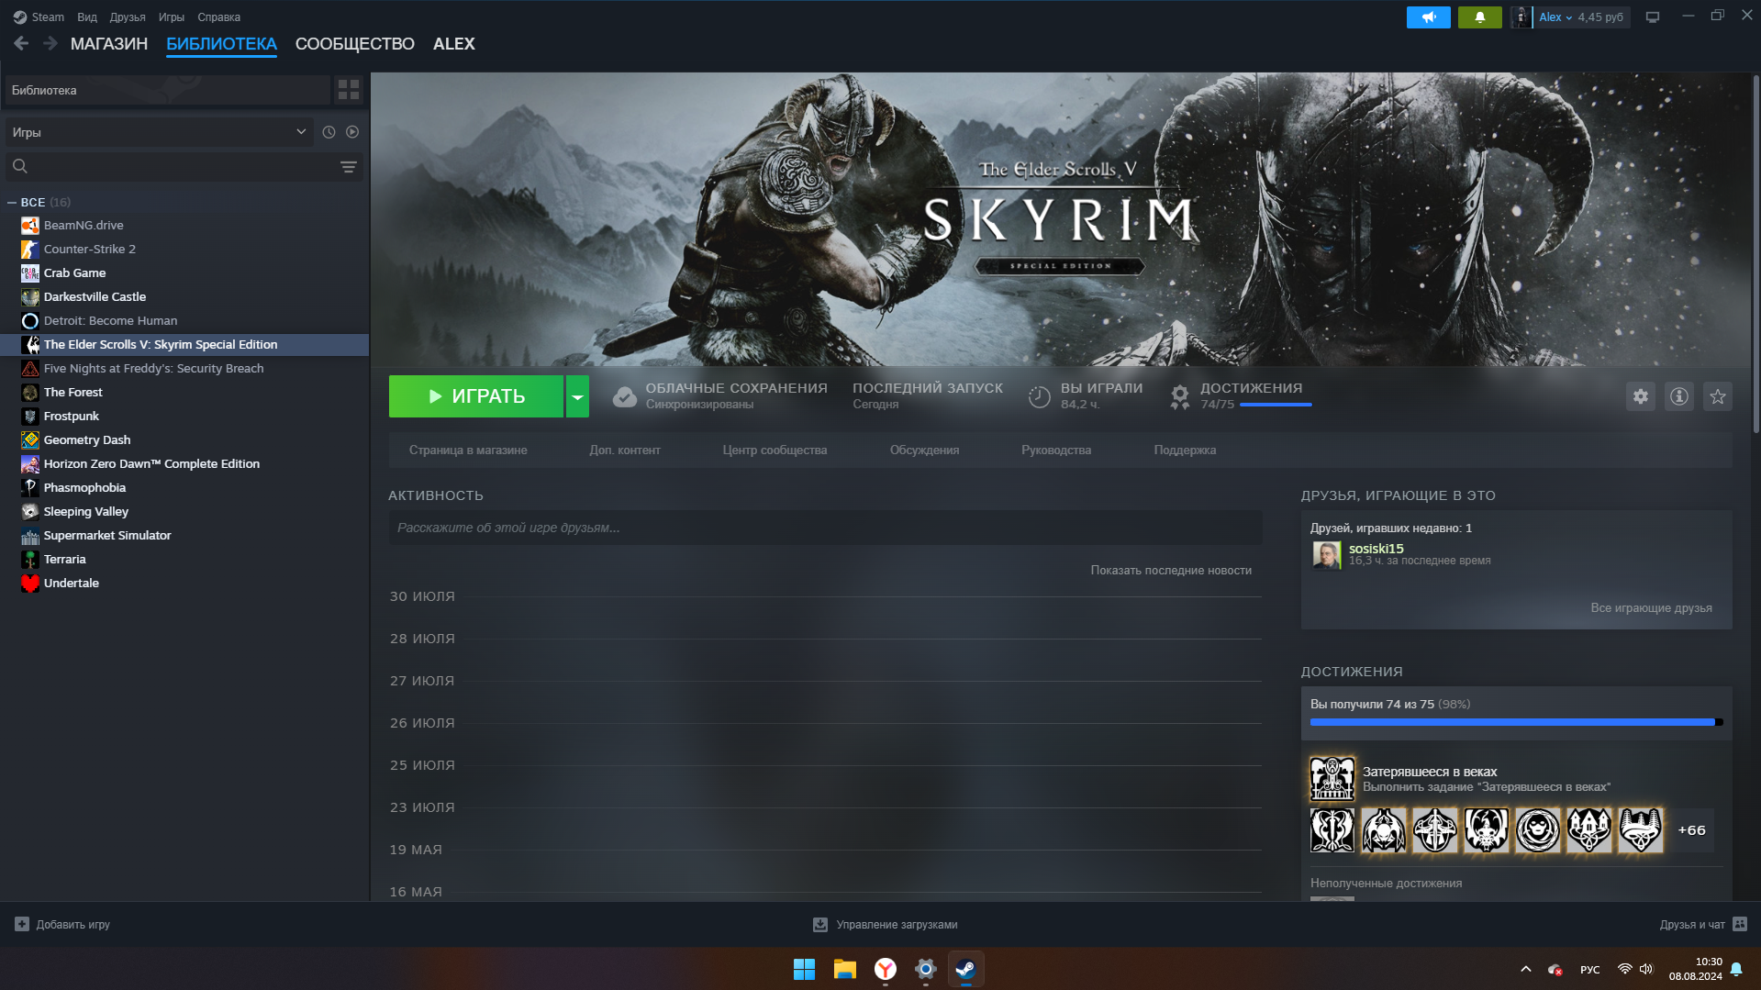The image size is (1761, 990).
Task: Open Windows Start menu on taskbar
Action: 804,969
